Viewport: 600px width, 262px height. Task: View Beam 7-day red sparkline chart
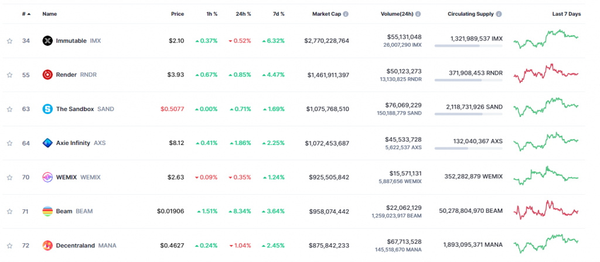tap(546, 210)
